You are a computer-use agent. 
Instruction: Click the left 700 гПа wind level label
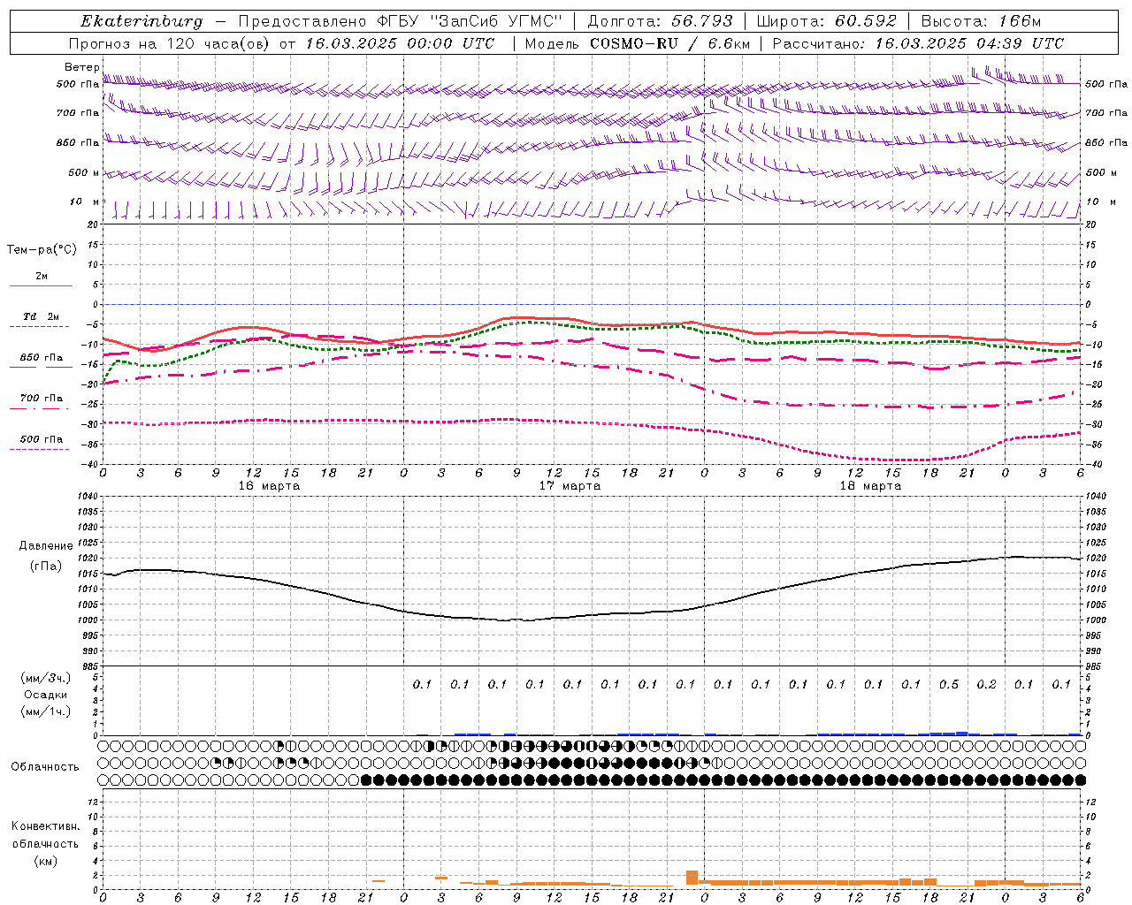click(x=78, y=113)
